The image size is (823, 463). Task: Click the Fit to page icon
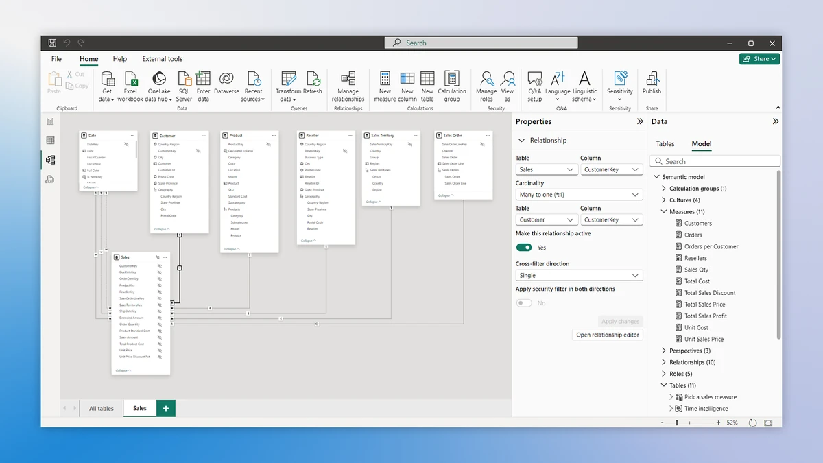point(768,423)
